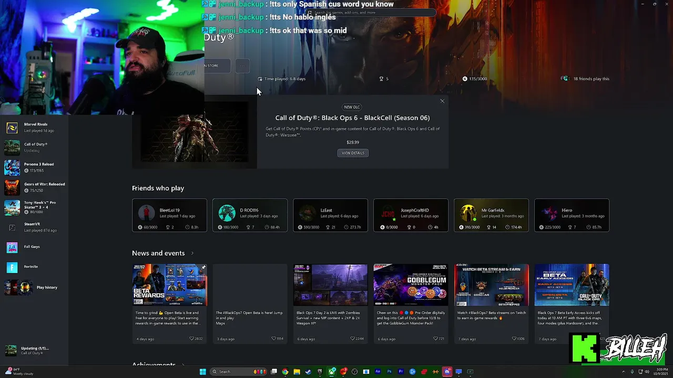
Task: Open BleetLol19 friend card
Action: pyautogui.click(x=169, y=215)
